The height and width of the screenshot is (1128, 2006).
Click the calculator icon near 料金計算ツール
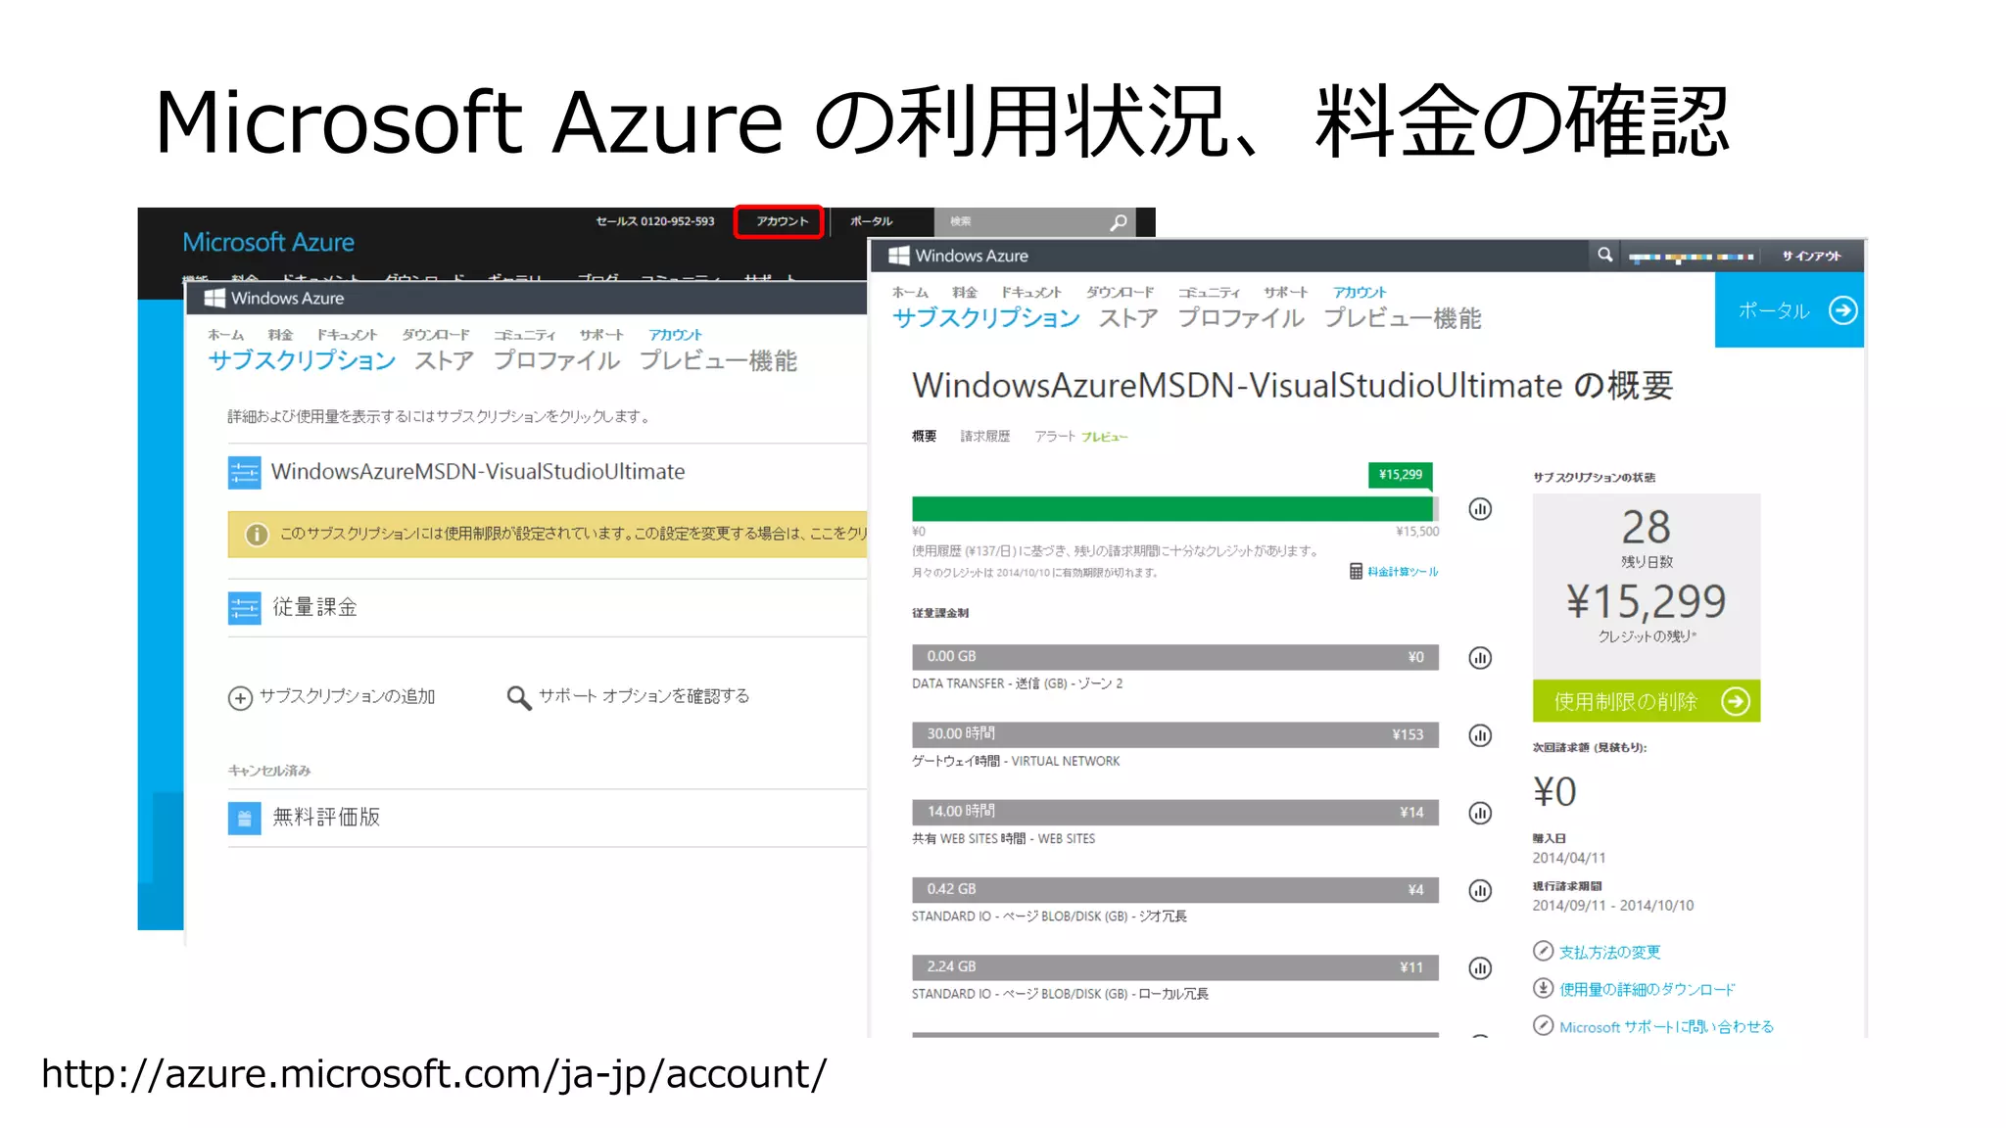tap(1356, 571)
